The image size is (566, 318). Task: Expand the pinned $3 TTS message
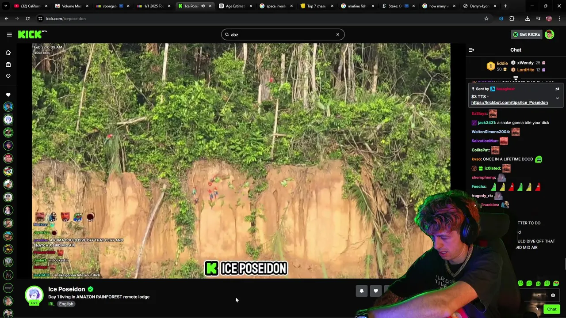pyautogui.click(x=557, y=98)
